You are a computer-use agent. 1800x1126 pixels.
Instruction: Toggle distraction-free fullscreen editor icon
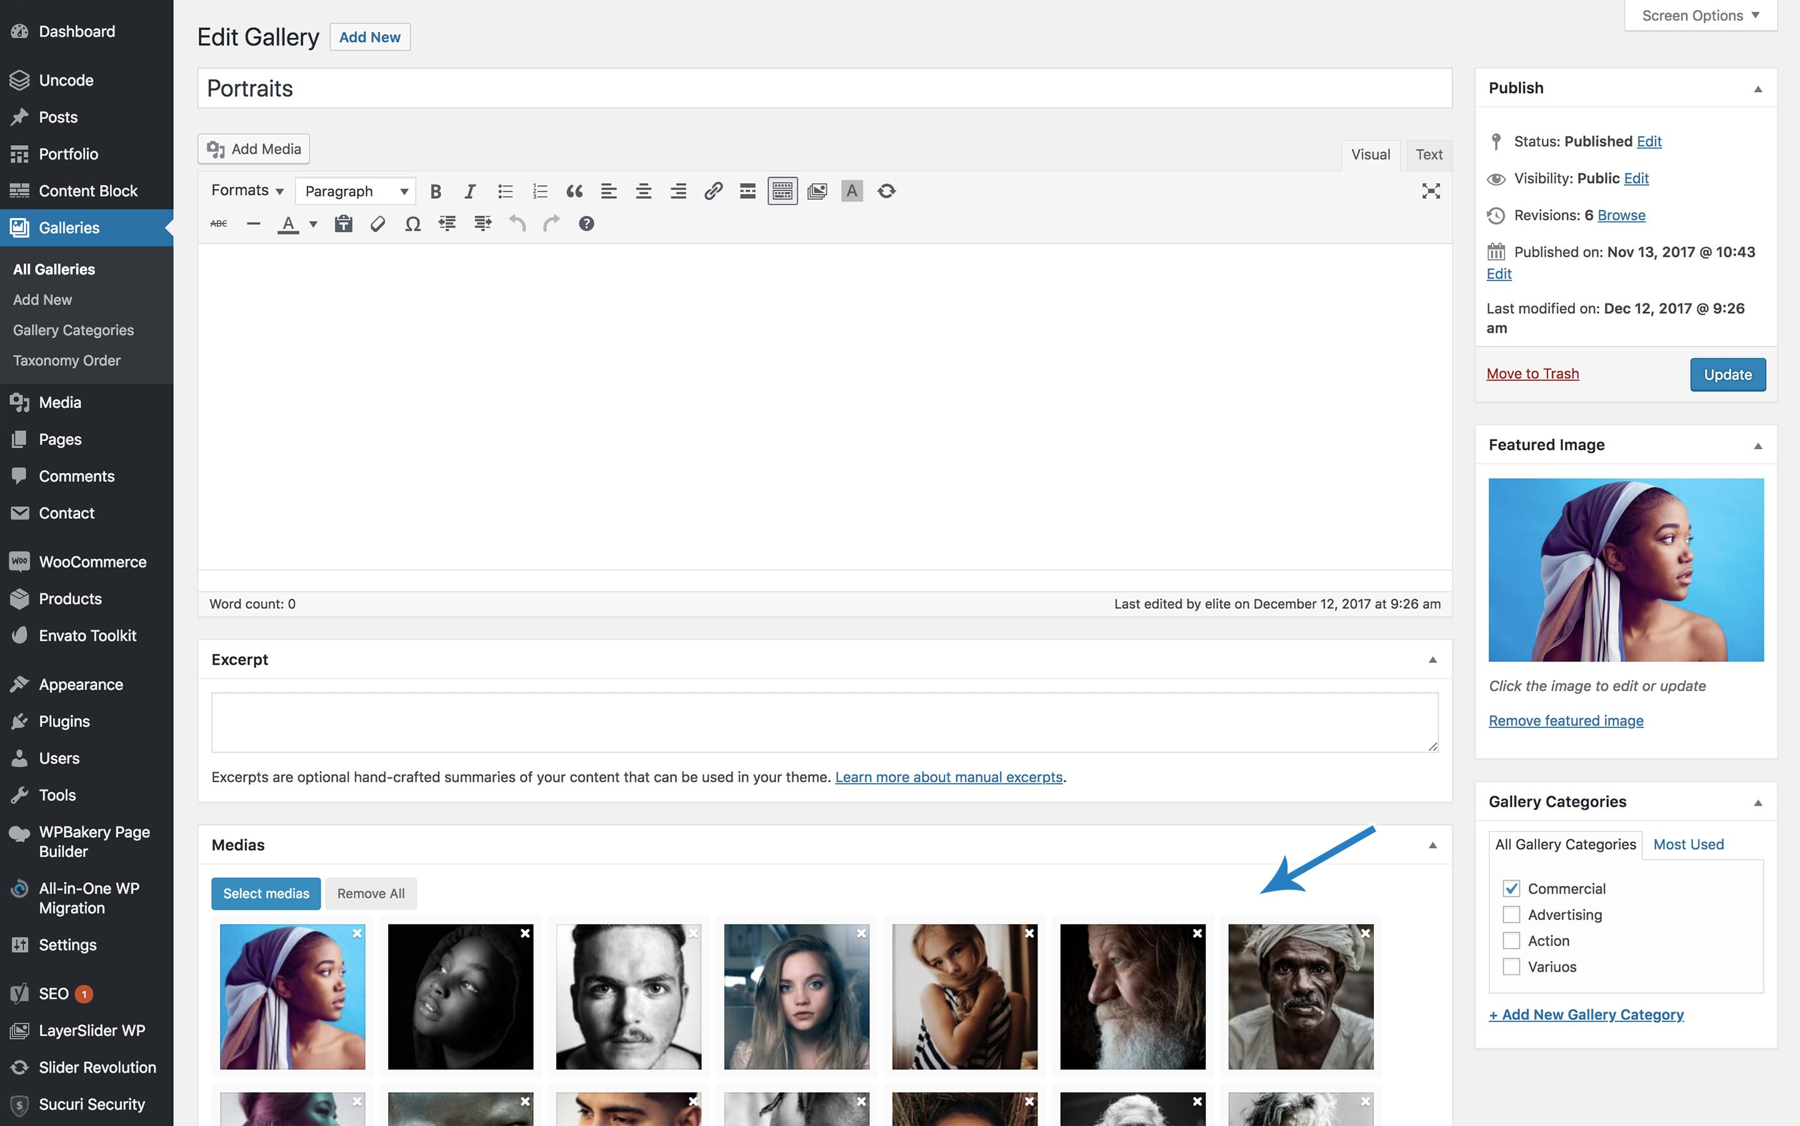click(x=1430, y=191)
